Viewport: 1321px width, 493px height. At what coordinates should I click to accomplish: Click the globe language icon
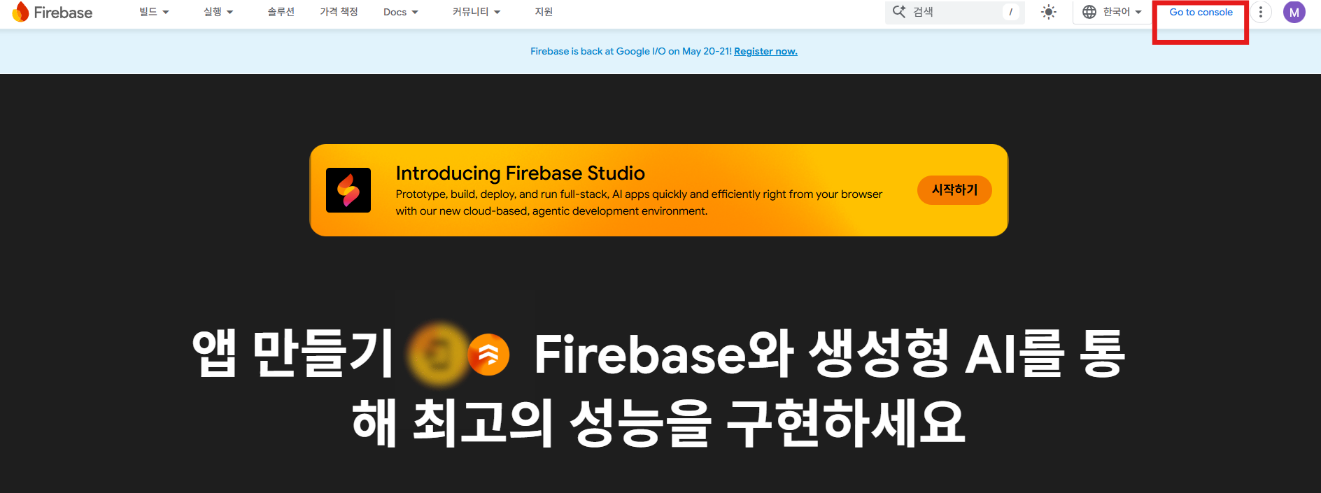click(1089, 12)
